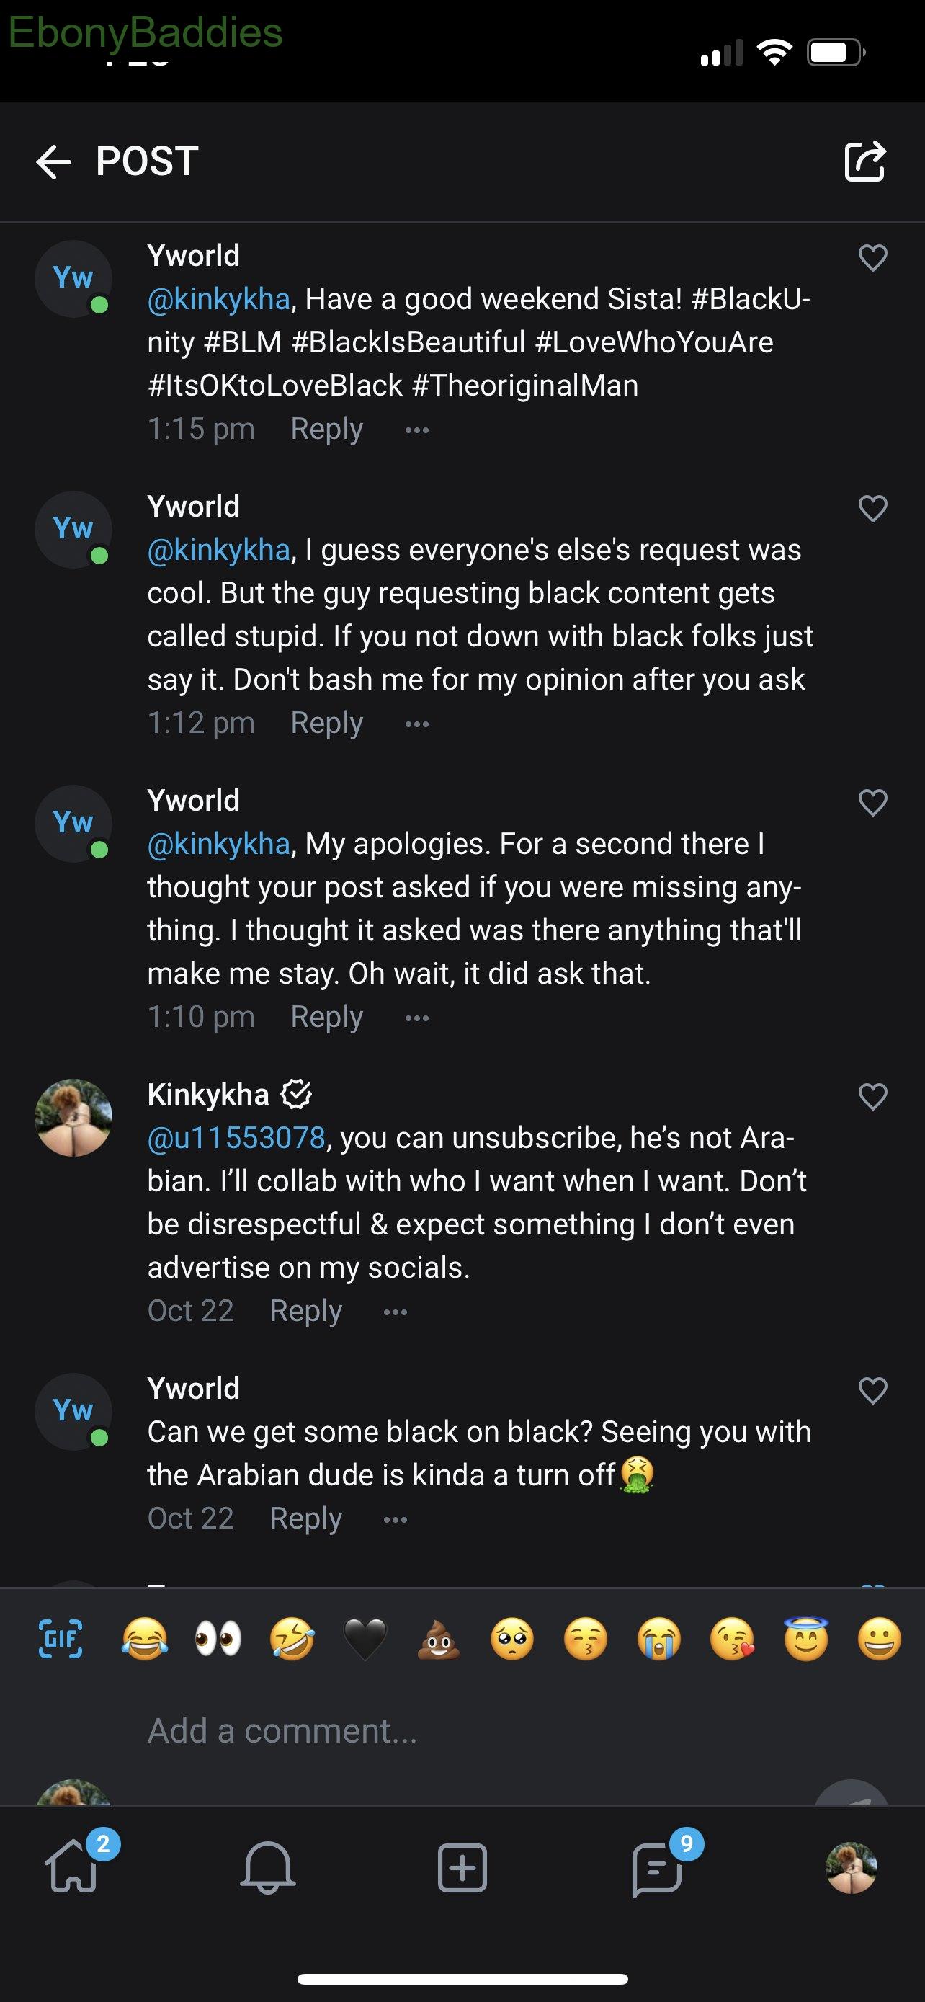
Task: Open notifications bell in bottom bar
Action: [x=268, y=1867]
